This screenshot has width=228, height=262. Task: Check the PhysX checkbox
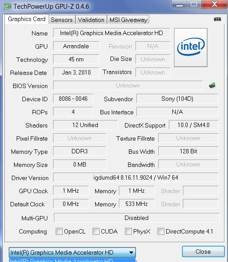[x=128, y=231]
